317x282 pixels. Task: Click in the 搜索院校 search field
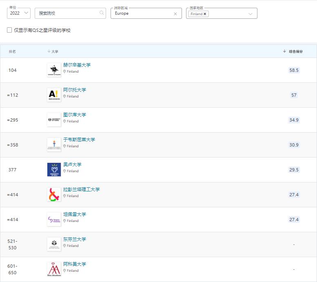pos(67,13)
